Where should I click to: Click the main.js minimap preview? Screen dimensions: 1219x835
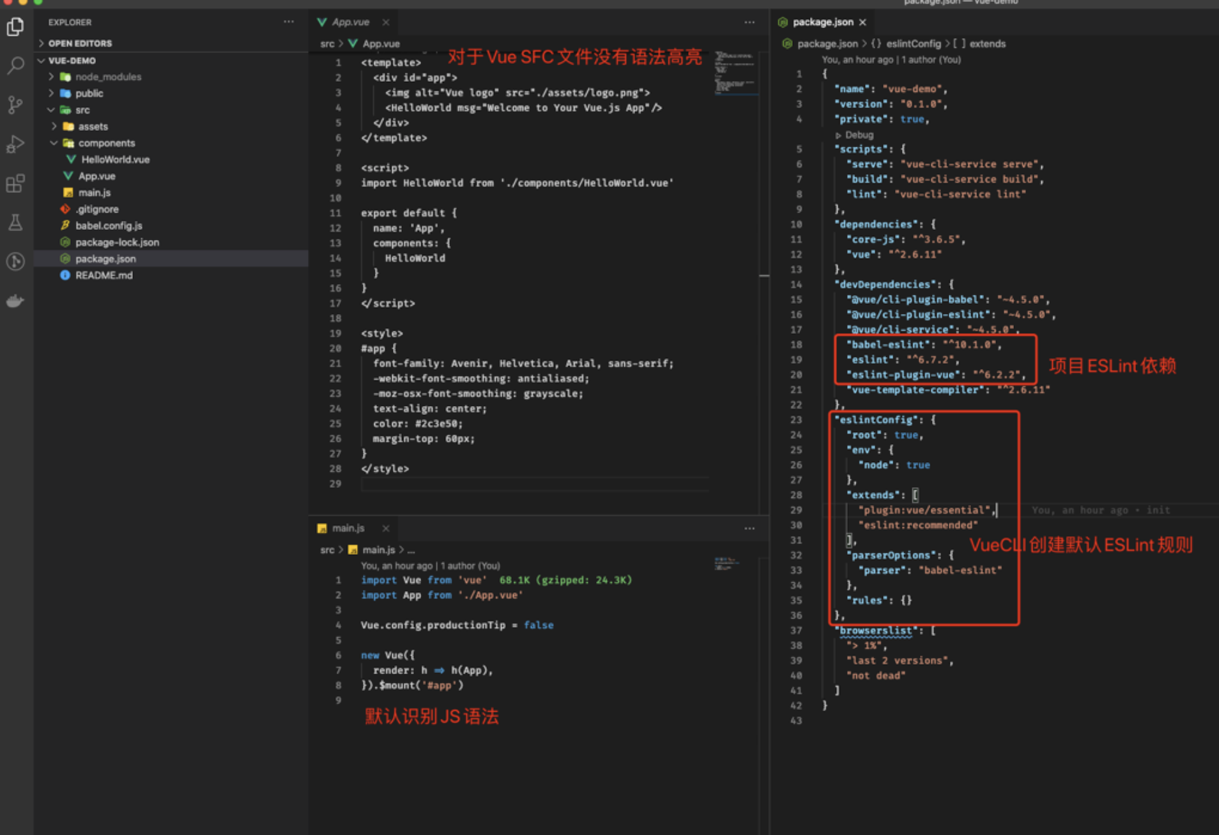(x=727, y=564)
